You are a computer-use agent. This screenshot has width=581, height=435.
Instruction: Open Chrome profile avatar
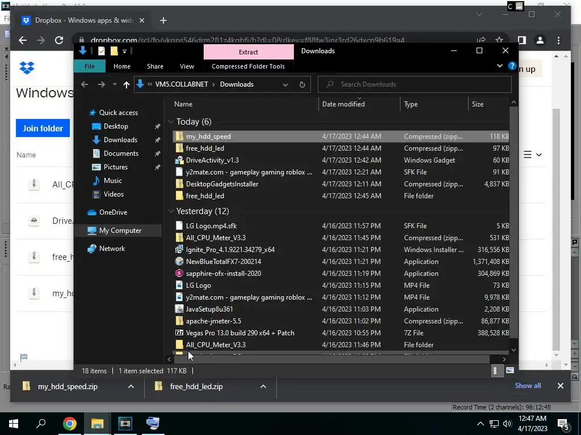click(x=540, y=40)
